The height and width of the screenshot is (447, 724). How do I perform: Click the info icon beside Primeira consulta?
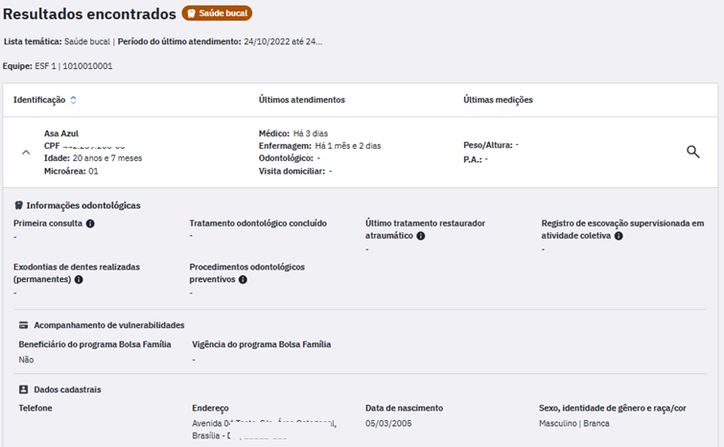pos(90,223)
